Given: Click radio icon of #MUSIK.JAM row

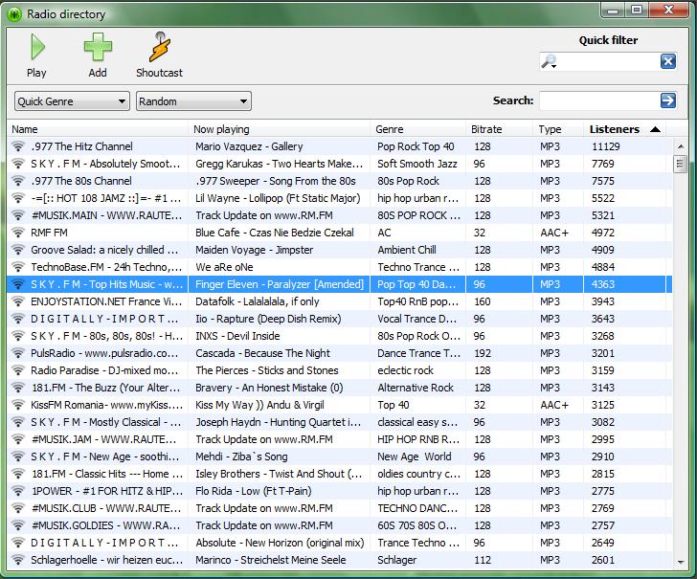Looking at the screenshot, I should [18, 439].
